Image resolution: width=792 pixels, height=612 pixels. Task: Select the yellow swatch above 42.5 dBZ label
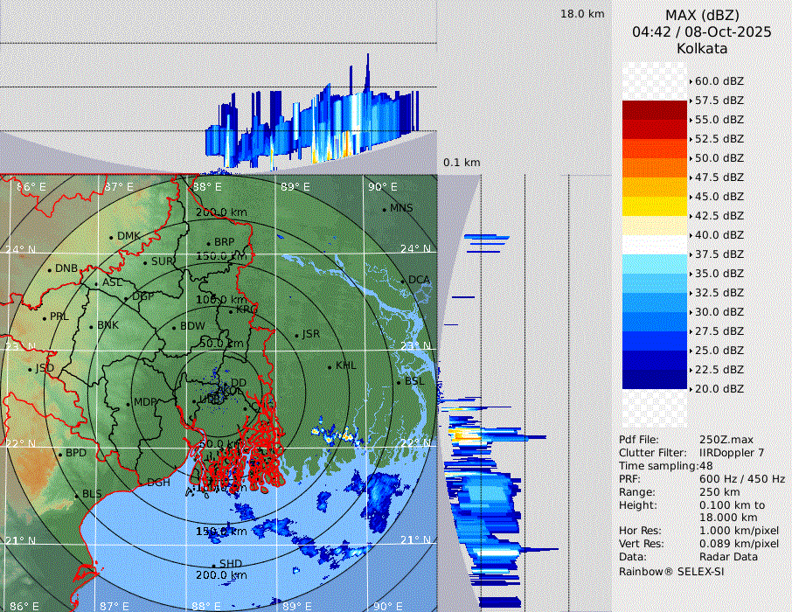[x=655, y=205]
